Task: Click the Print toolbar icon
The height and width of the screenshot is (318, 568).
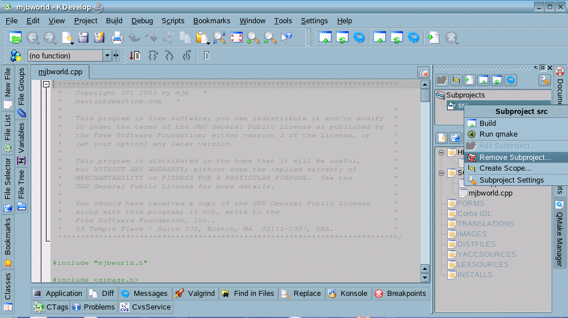Action: 117,38
